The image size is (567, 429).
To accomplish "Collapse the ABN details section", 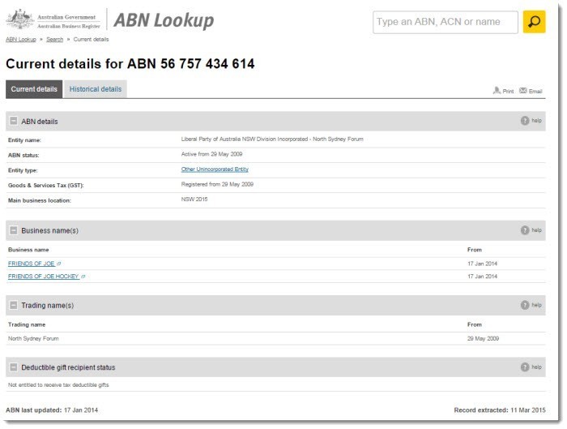I will click(14, 122).
